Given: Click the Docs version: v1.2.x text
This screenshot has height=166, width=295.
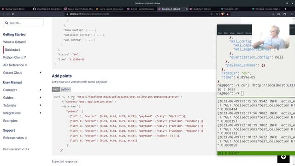Looking at the screenshot, I should (16, 149).
